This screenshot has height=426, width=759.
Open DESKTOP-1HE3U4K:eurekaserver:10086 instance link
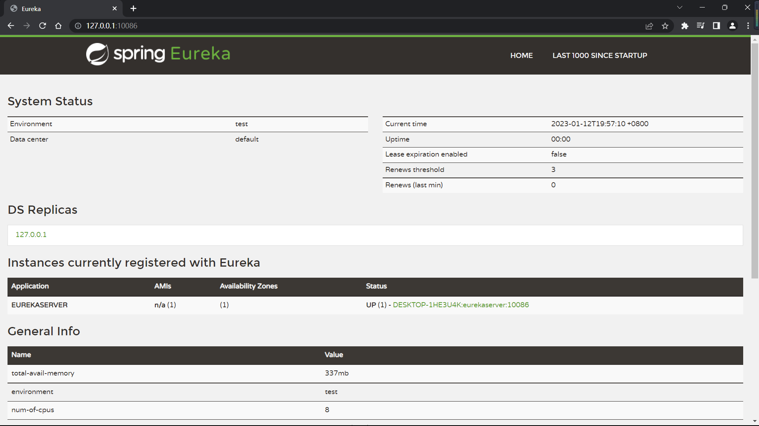(x=461, y=305)
